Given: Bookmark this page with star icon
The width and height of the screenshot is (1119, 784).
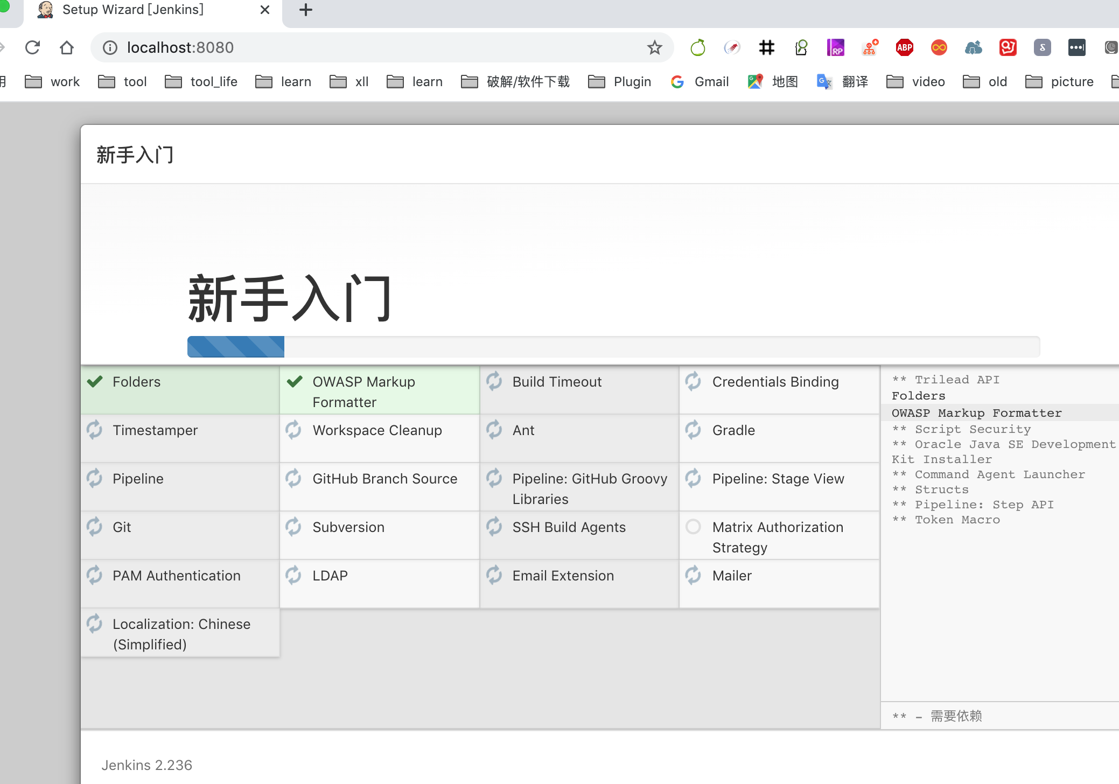Looking at the screenshot, I should [654, 48].
